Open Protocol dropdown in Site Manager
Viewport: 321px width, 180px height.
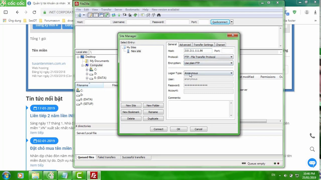[208, 57]
